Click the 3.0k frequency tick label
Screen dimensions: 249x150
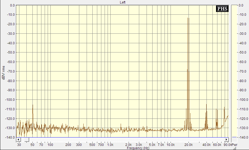(139, 145)
